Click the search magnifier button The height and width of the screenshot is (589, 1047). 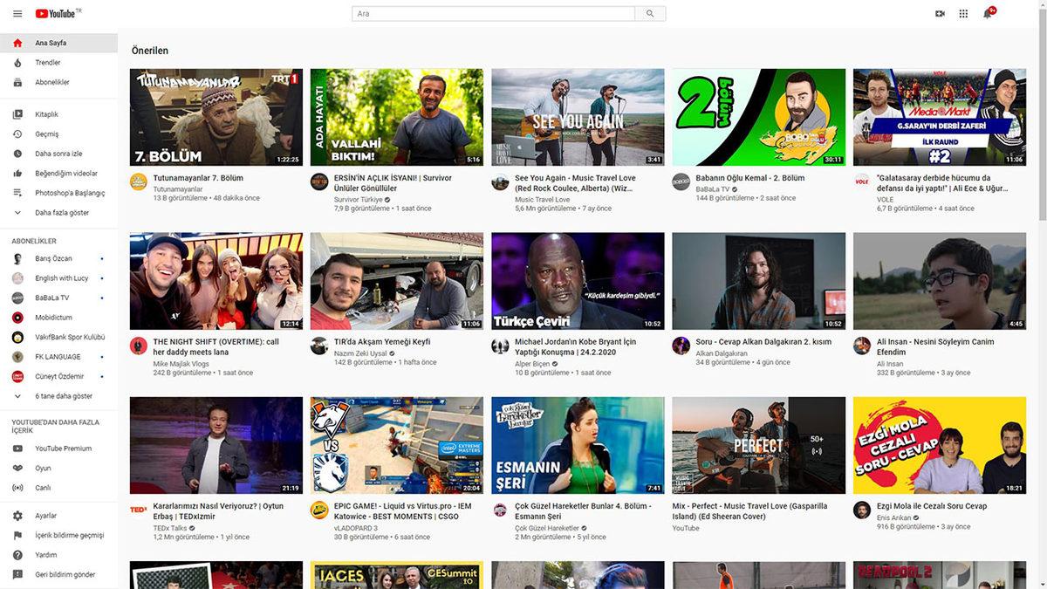coord(650,14)
